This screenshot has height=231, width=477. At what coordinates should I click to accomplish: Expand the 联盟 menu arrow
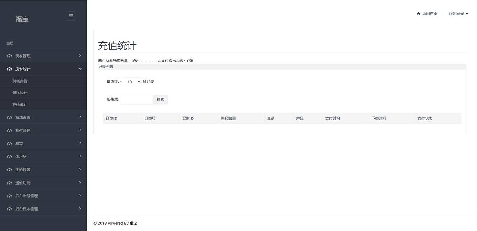(80, 143)
